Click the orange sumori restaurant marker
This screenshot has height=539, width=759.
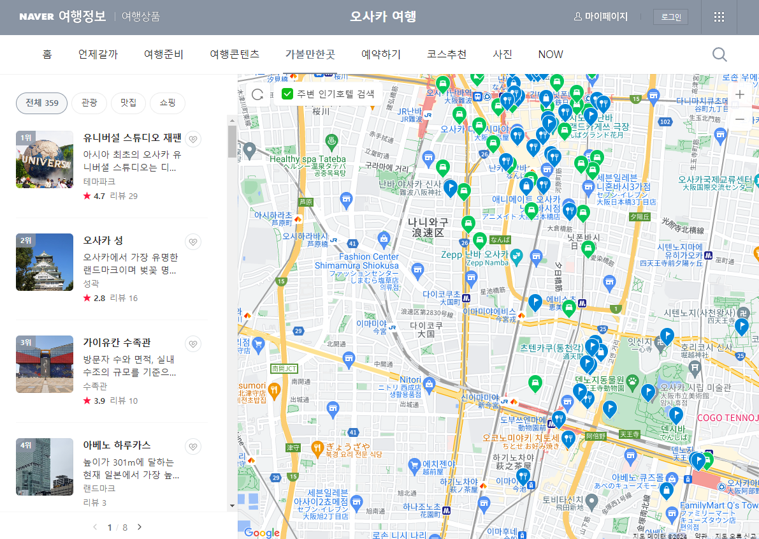[x=275, y=390]
